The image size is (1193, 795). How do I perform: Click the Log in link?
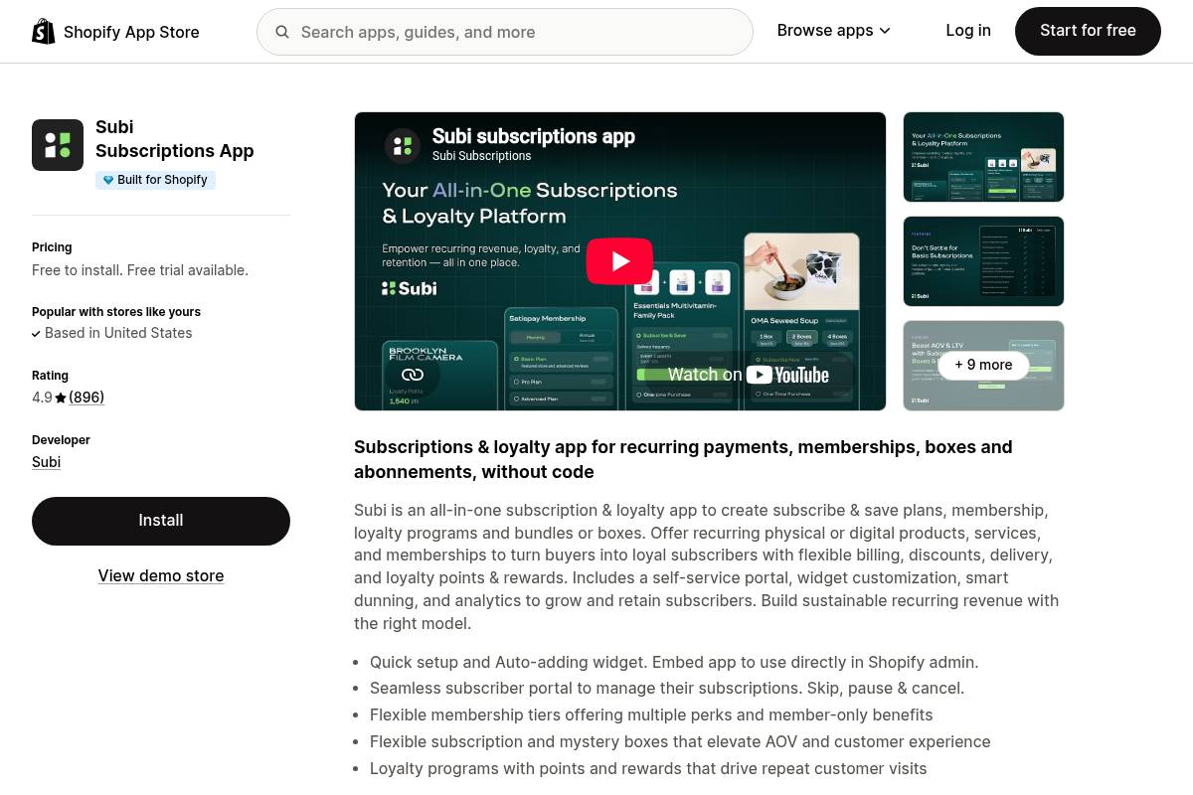[968, 31]
